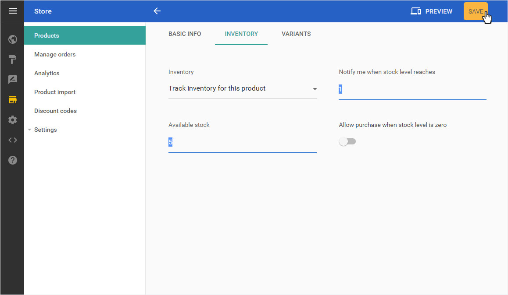Click the devices preview icon
Image resolution: width=508 pixels, height=295 pixels.
tap(416, 11)
